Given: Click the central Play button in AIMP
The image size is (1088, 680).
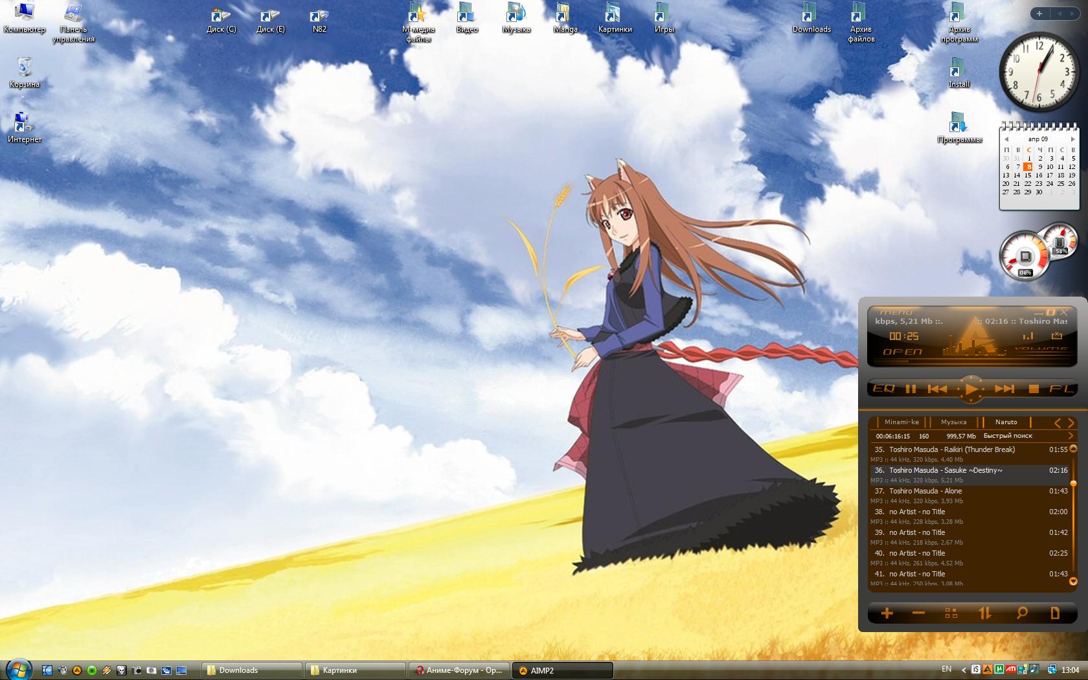Looking at the screenshot, I should [x=971, y=389].
